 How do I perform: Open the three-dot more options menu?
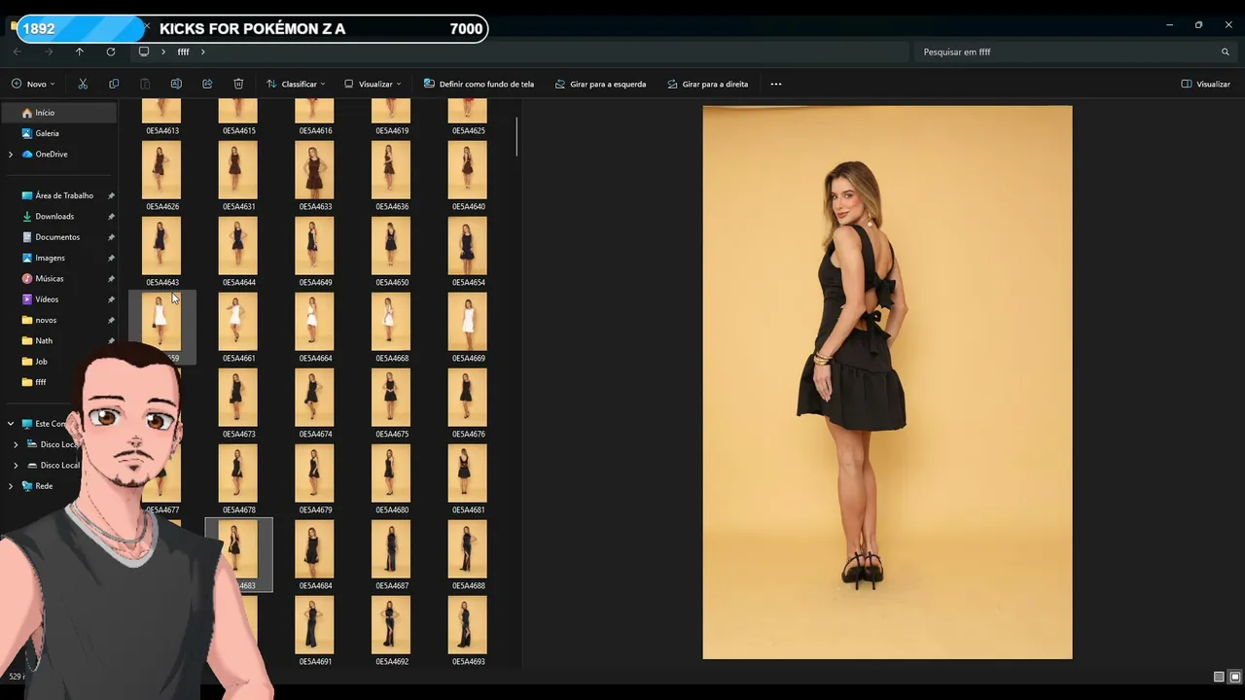click(776, 84)
